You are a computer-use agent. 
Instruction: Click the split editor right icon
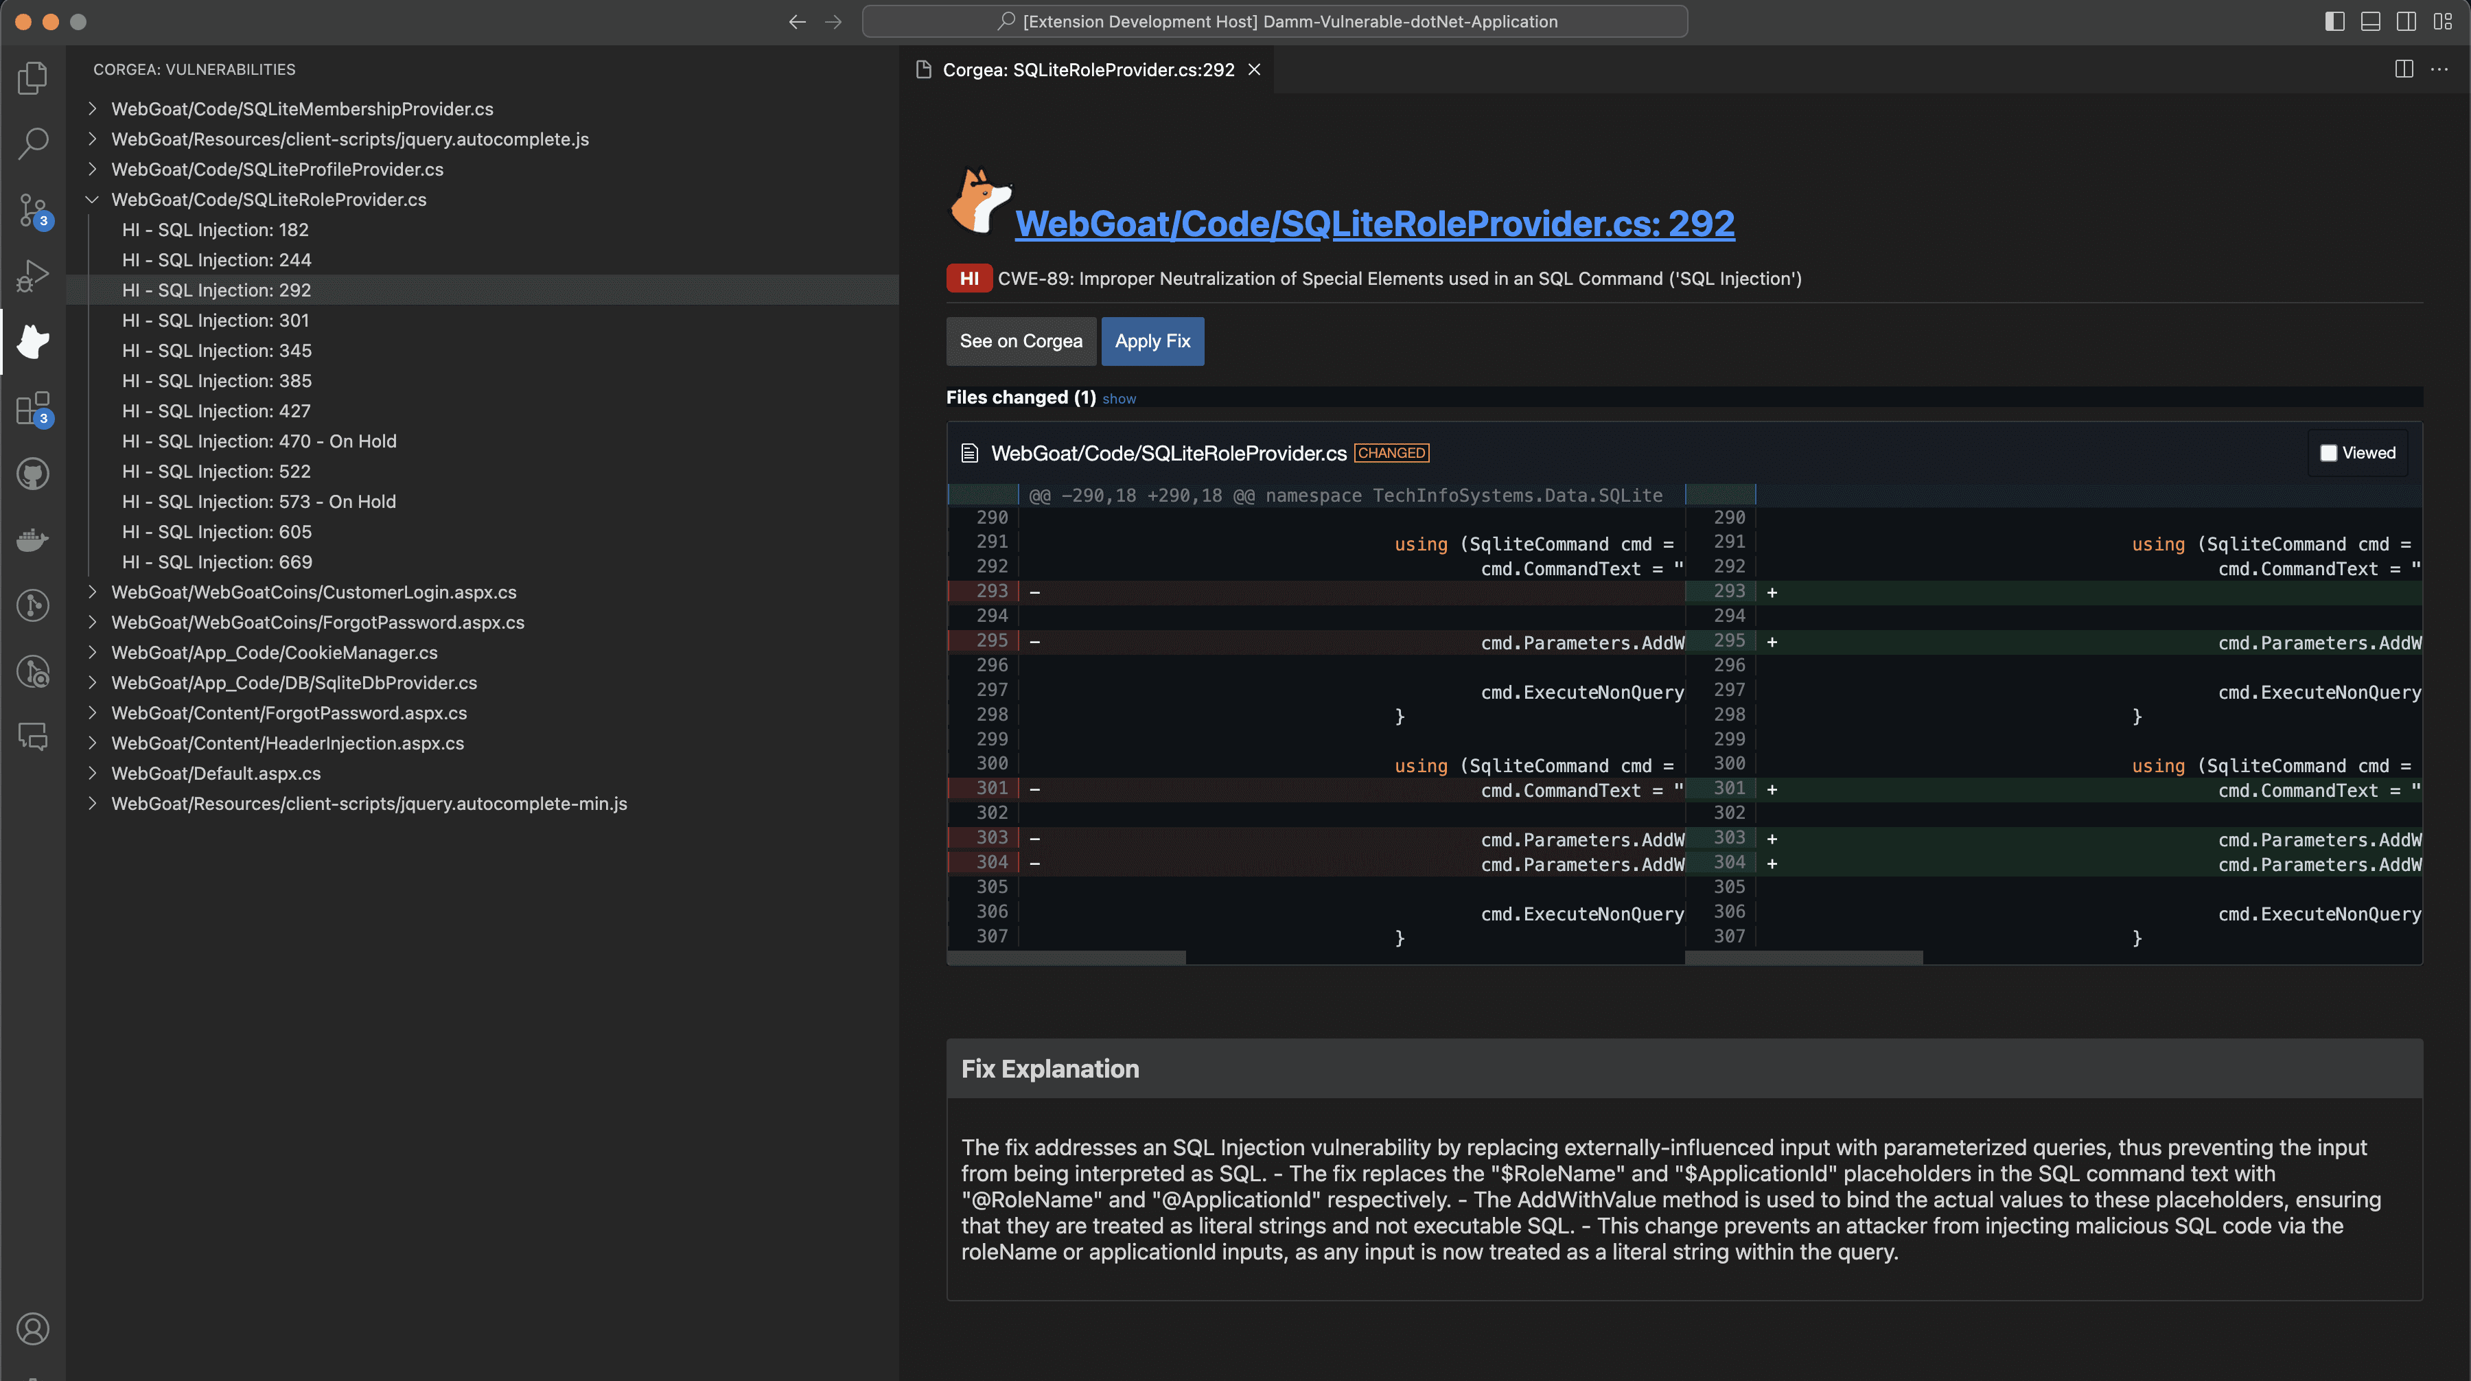coord(2403,69)
